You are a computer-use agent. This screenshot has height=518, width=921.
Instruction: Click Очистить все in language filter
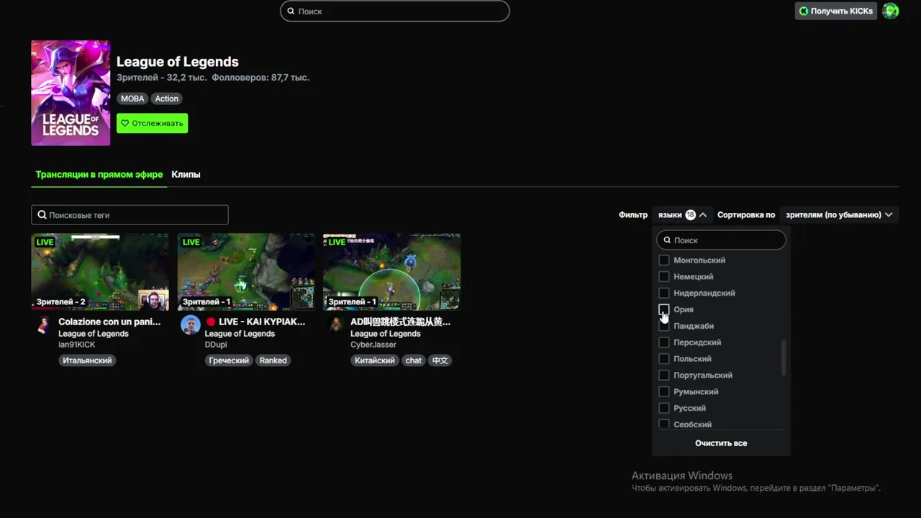(721, 443)
